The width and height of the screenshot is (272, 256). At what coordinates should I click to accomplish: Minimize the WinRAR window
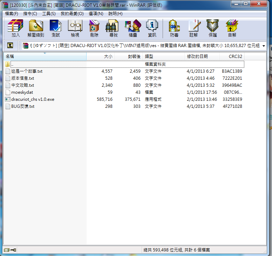click(236, 4)
